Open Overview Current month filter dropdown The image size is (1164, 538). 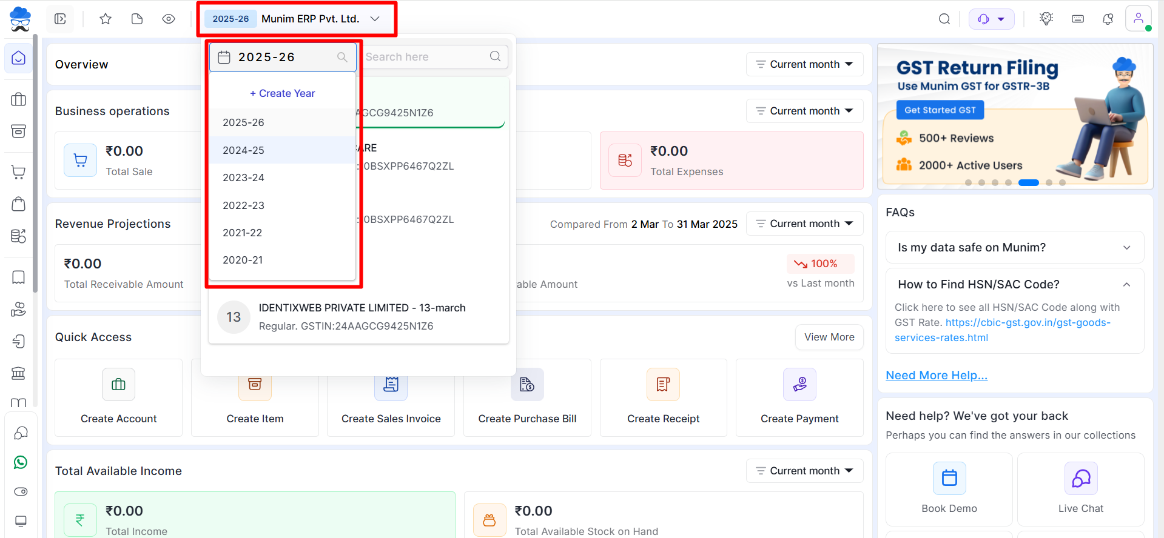click(804, 64)
